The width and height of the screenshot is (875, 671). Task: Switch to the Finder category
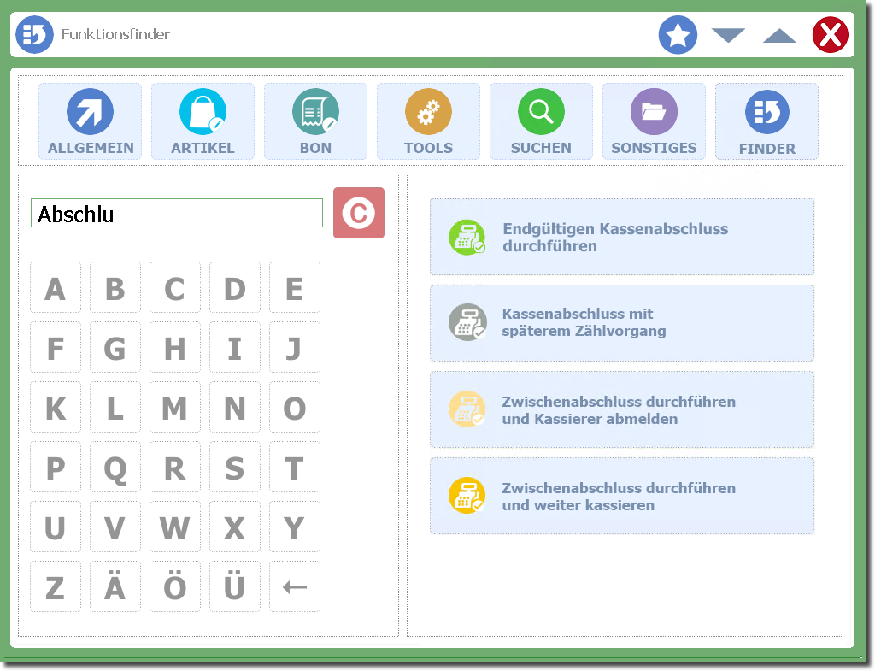(766, 121)
